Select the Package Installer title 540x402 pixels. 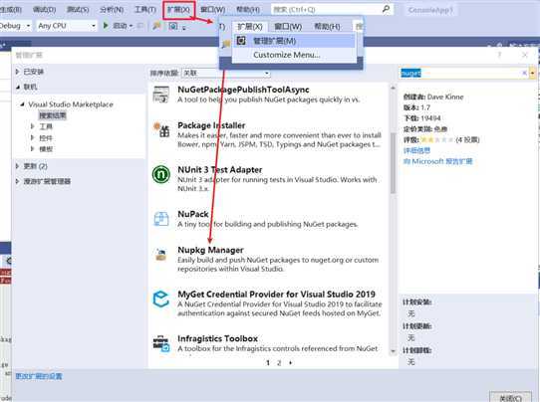point(211,125)
